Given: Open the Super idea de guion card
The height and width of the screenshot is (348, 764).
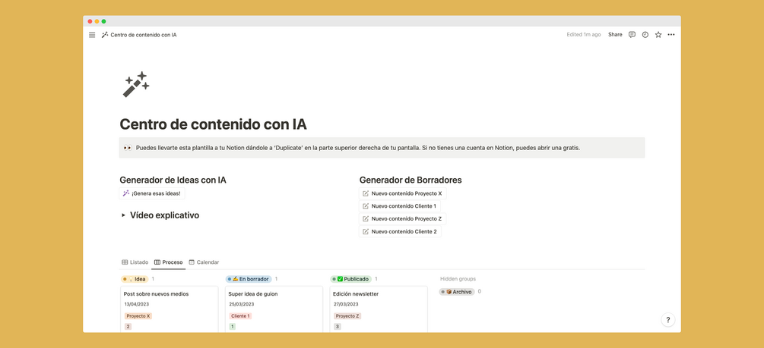Looking at the screenshot, I should pos(274,309).
